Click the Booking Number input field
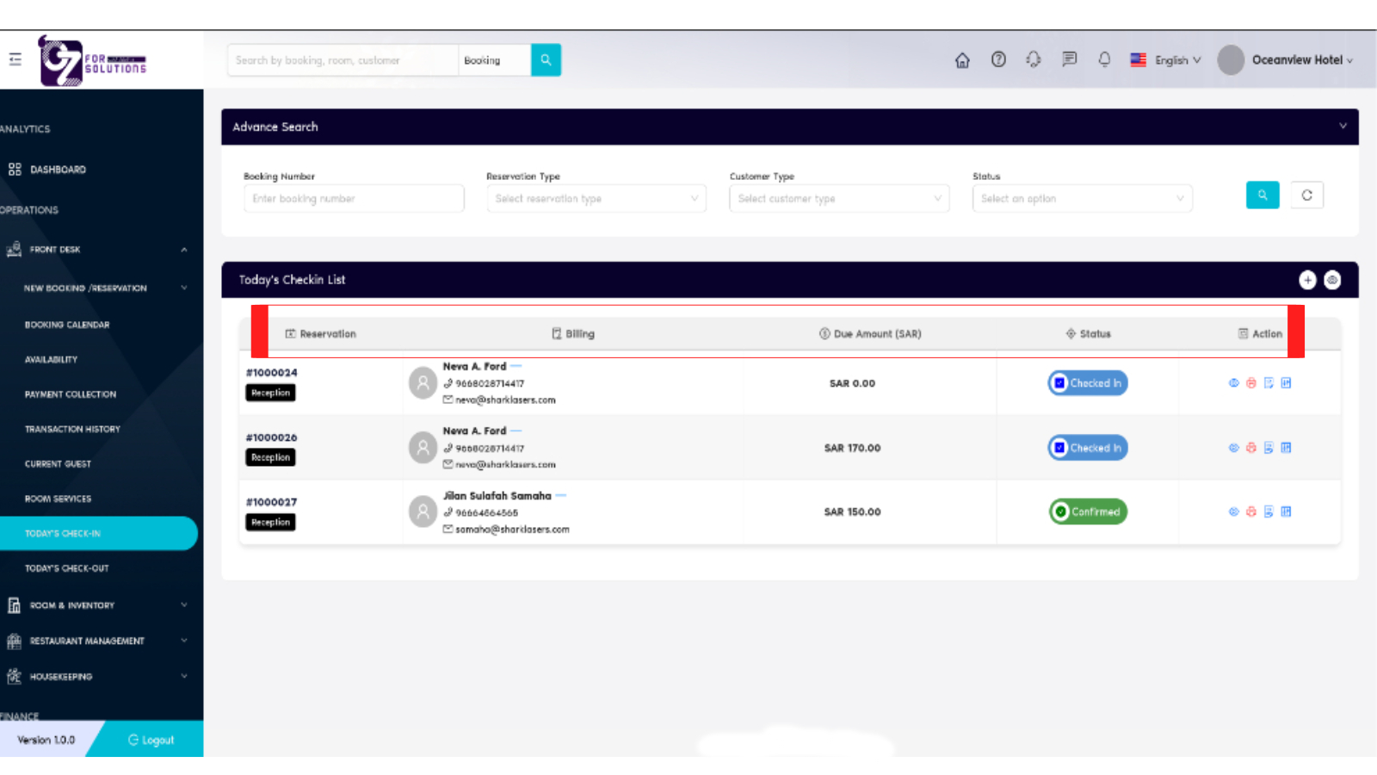The image size is (1377, 775). coord(354,199)
